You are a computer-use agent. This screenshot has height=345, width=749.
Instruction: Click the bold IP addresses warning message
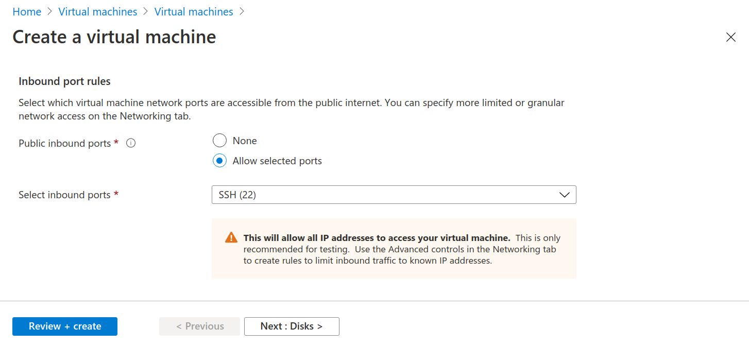[377, 238]
